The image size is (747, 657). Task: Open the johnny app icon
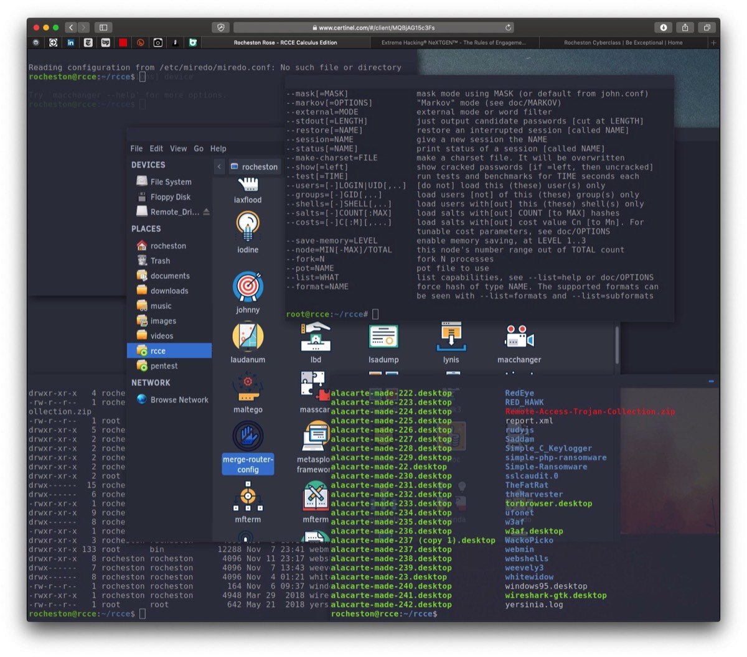pos(248,287)
